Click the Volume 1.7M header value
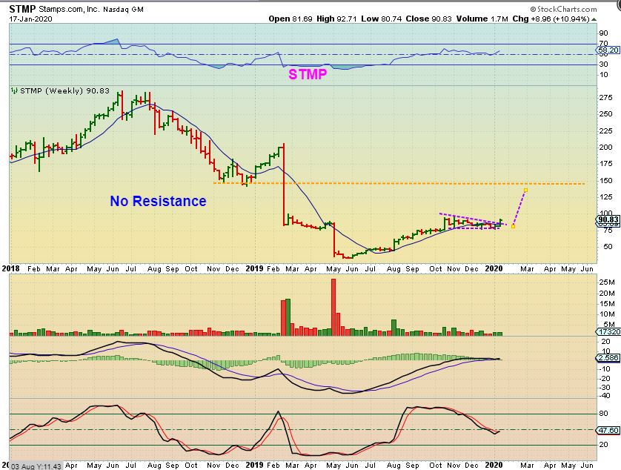The width and height of the screenshot is (621, 470). [x=482, y=19]
